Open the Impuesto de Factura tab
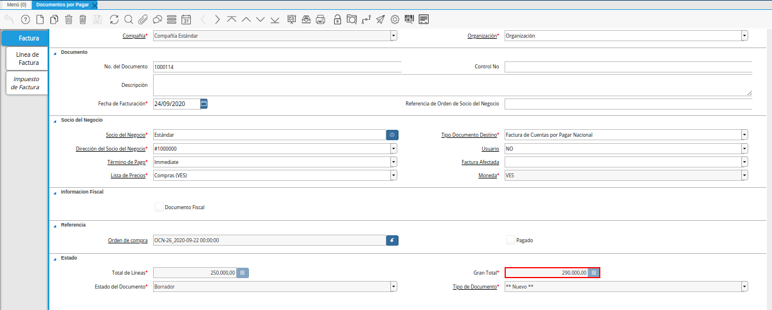Viewport: 772px width, 310px height. click(x=27, y=83)
